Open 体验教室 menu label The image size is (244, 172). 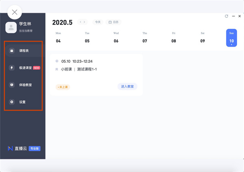click(26, 85)
